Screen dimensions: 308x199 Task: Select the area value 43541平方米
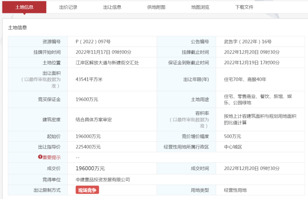click(x=88, y=79)
